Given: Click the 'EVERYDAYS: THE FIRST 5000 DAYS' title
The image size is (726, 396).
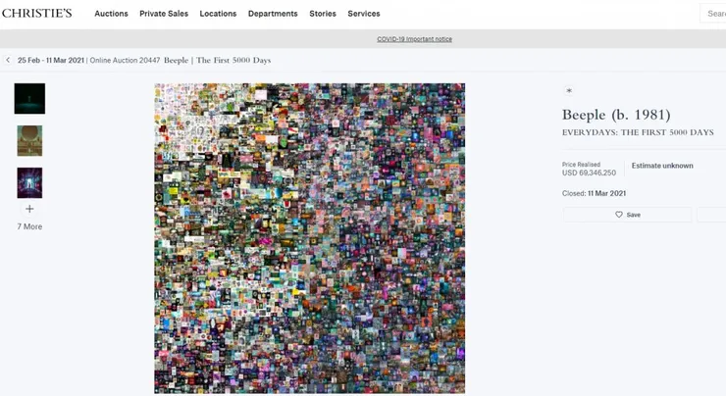Looking at the screenshot, I should click(x=638, y=132).
